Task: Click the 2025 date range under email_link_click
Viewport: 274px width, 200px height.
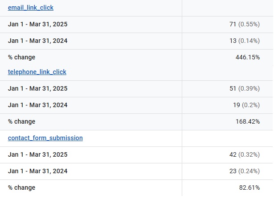Action: point(38,24)
